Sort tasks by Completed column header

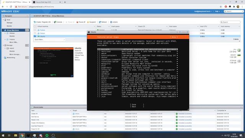click(x=221, y=110)
